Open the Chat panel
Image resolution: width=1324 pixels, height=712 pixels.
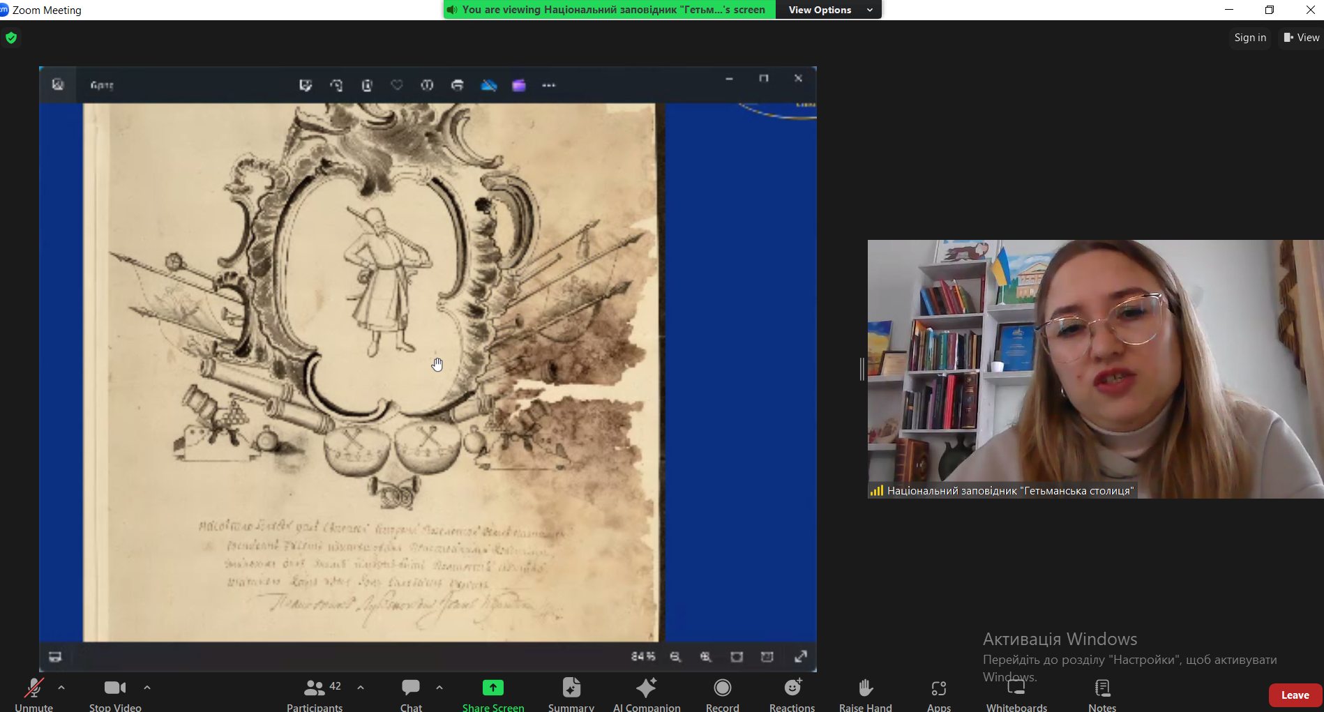(411, 694)
